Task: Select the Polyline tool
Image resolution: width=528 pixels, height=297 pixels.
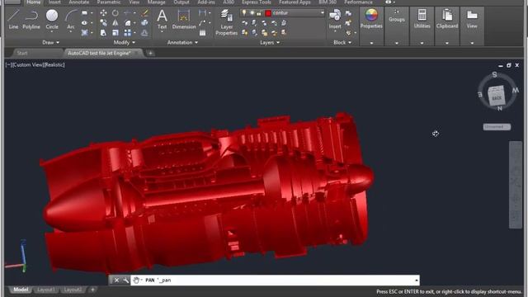Action: tap(31, 20)
